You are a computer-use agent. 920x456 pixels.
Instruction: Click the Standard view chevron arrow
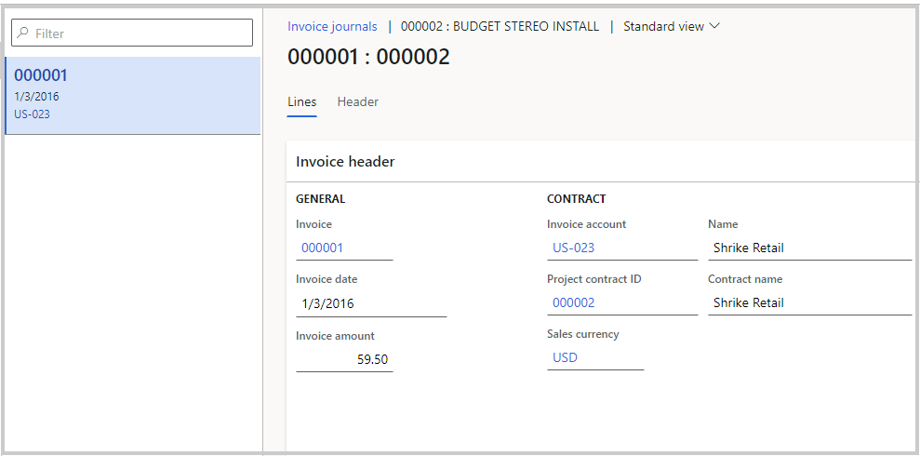(x=714, y=26)
